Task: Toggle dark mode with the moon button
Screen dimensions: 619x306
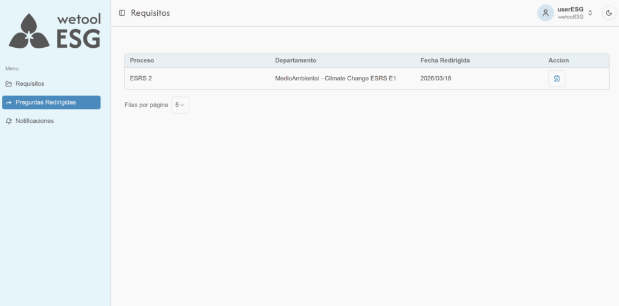Action: (x=609, y=13)
